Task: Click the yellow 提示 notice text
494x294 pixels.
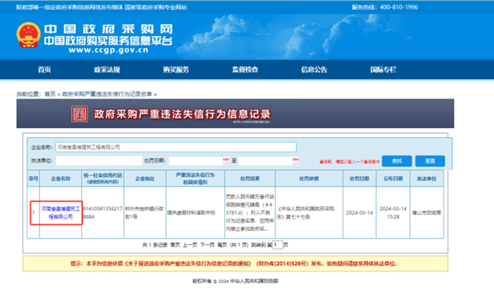Action: click(234, 264)
